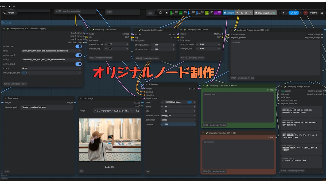This screenshot has width=326, height=183.
Task: Click the Run button
Action: point(294,13)
